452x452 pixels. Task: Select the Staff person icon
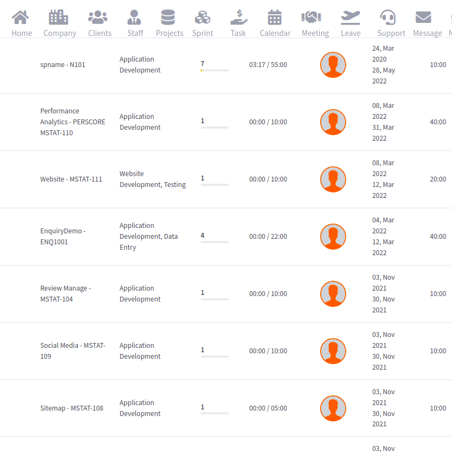[x=134, y=18]
